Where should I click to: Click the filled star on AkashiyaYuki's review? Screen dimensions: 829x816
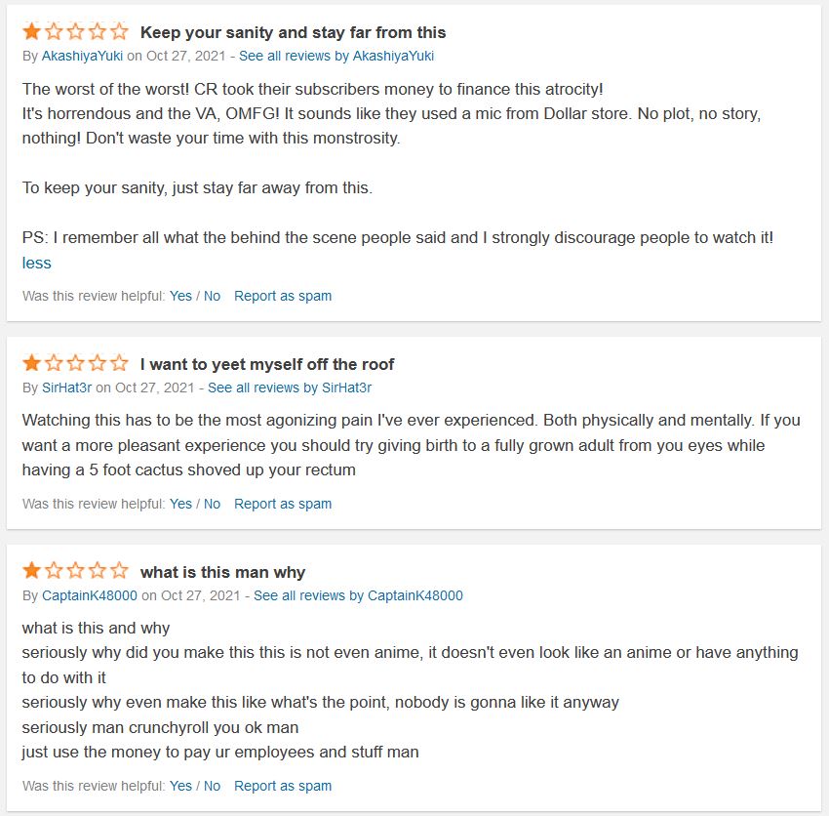click(x=32, y=32)
